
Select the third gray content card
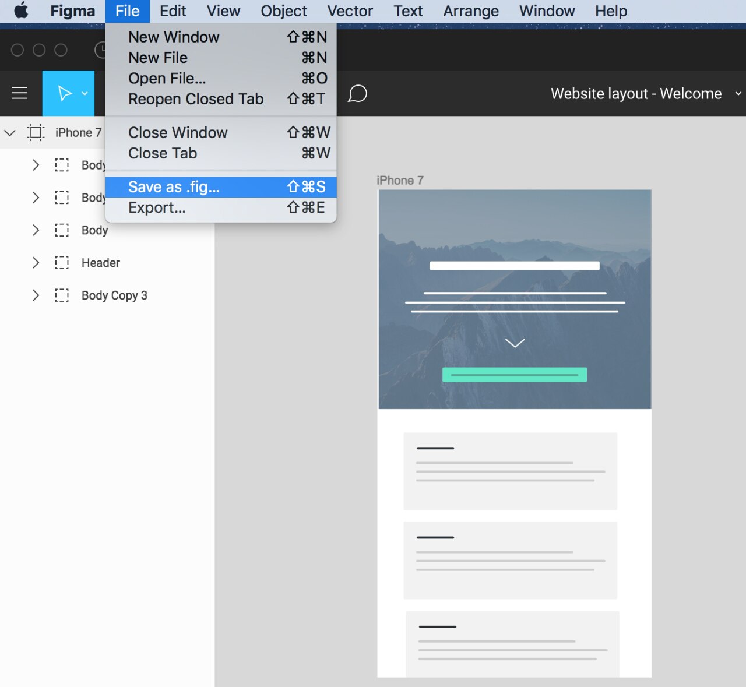[x=512, y=644]
